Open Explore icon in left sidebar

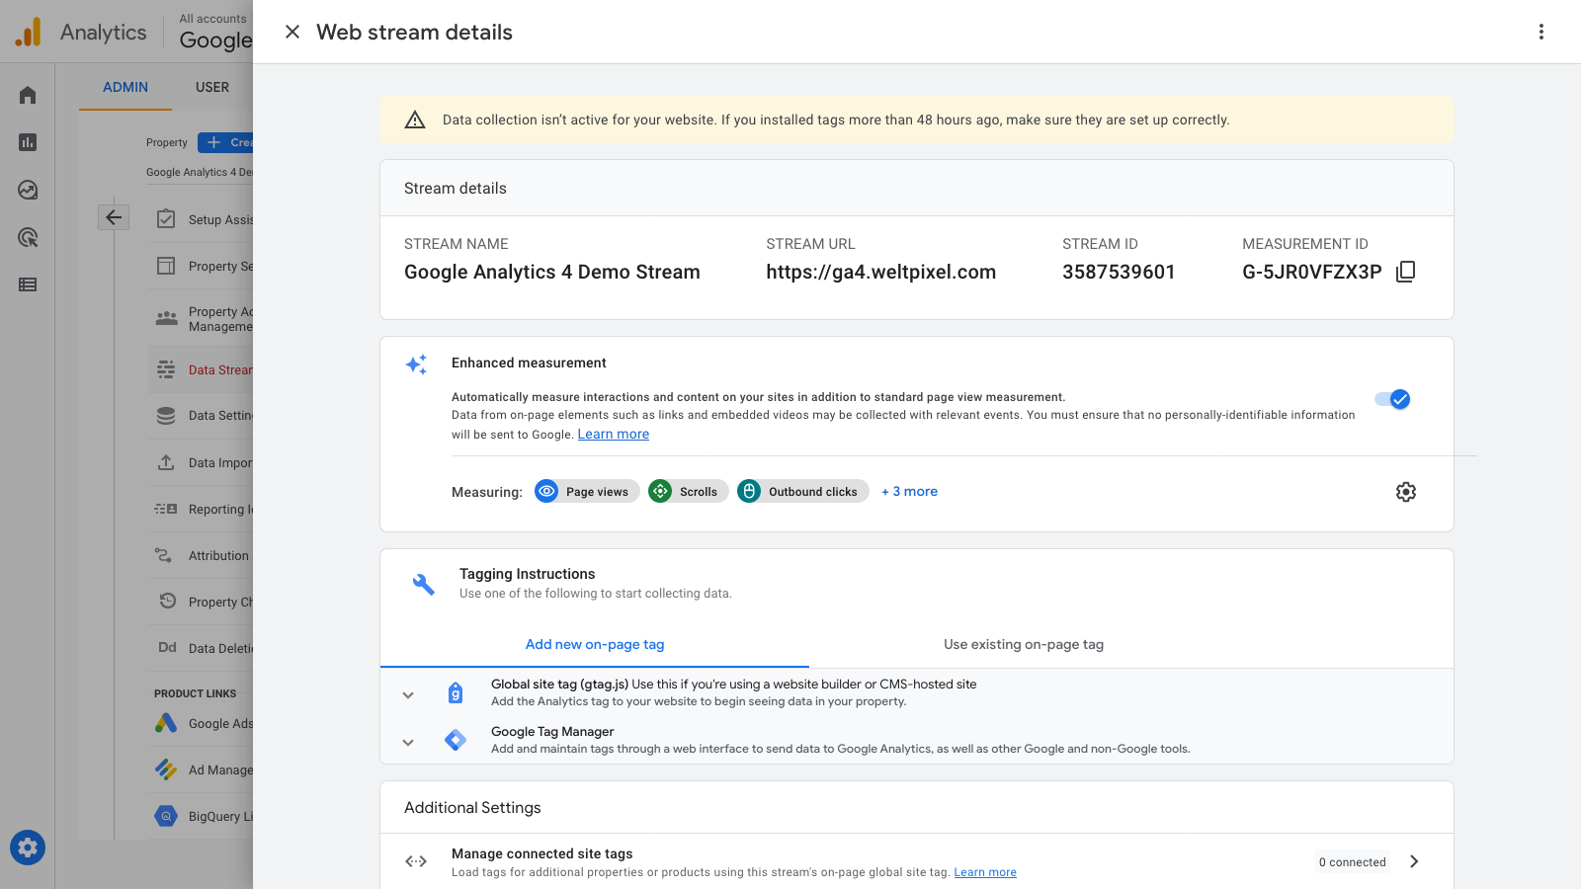[28, 190]
